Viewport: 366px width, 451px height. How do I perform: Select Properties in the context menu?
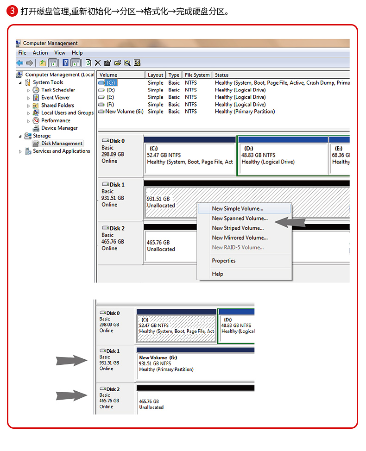244,261
